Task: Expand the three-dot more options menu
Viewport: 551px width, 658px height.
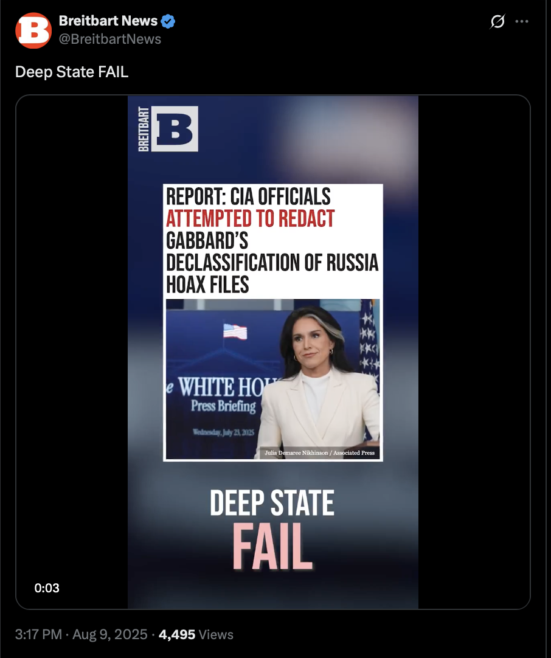Action: (522, 21)
